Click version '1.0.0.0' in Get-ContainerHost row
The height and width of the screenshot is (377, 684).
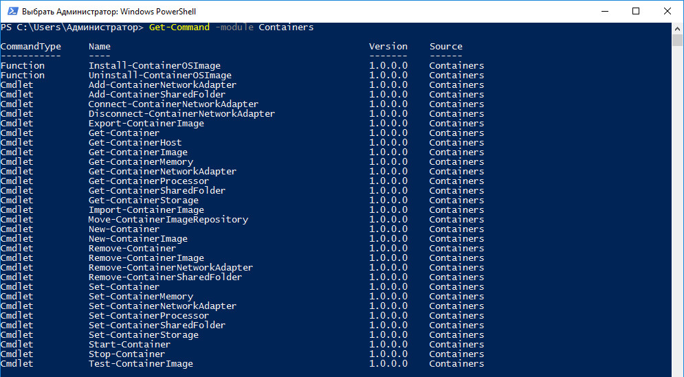pyautogui.click(x=388, y=142)
